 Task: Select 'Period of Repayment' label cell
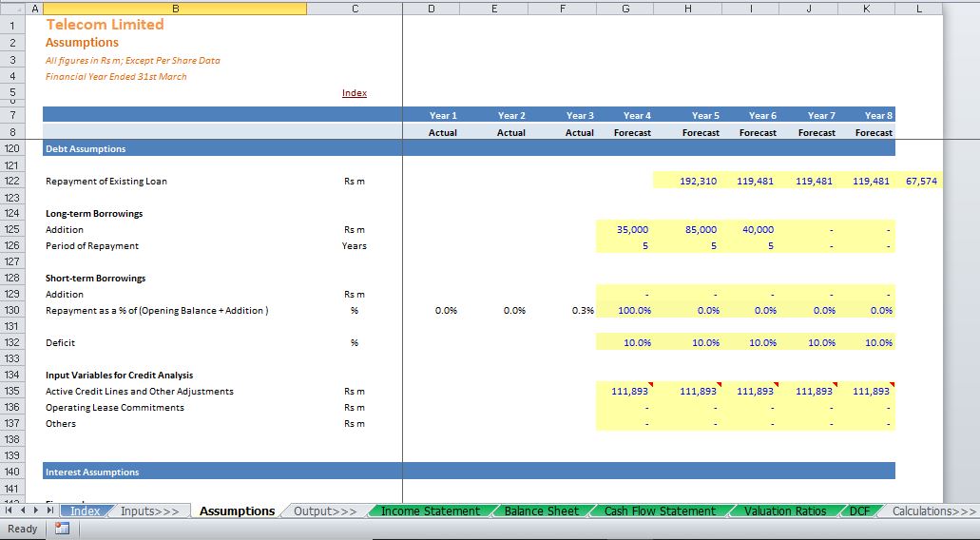(92, 246)
